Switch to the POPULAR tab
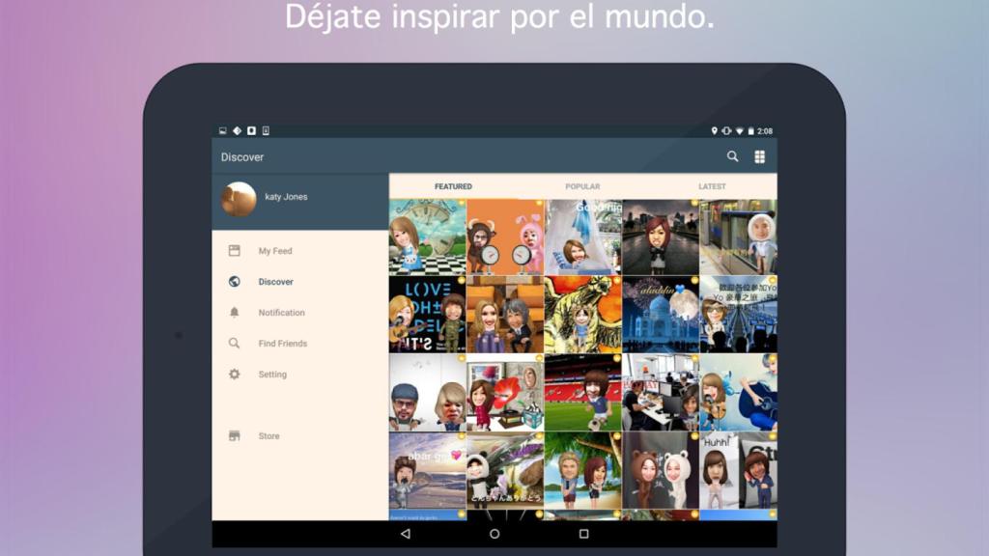This screenshot has width=989, height=556. point(581,185)
